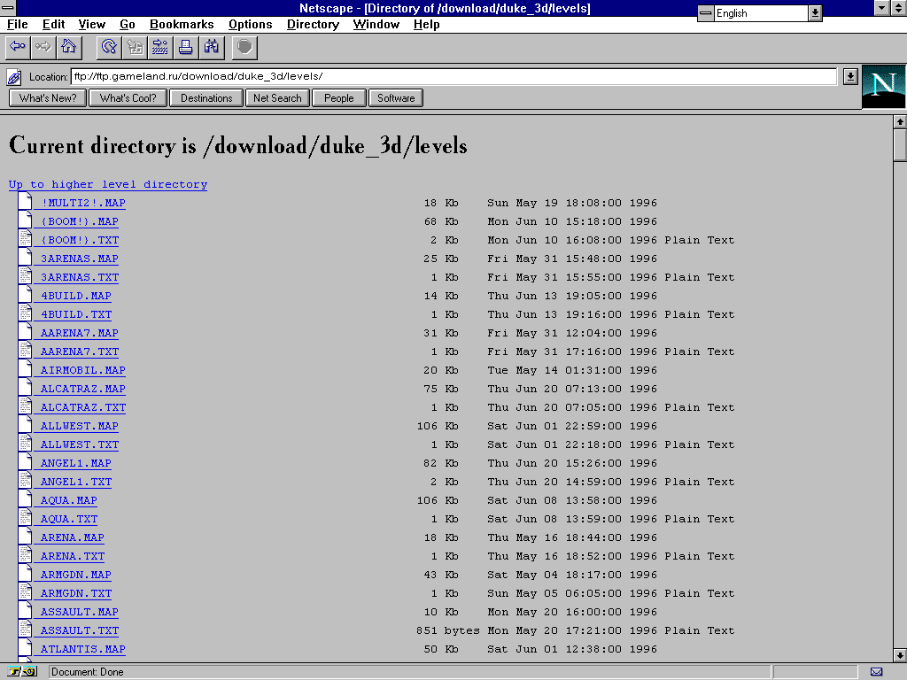Click the file icon beside ANGEL1.MAP
The image size is (907, 680).
pyautogui.click(x=25, y=460)
